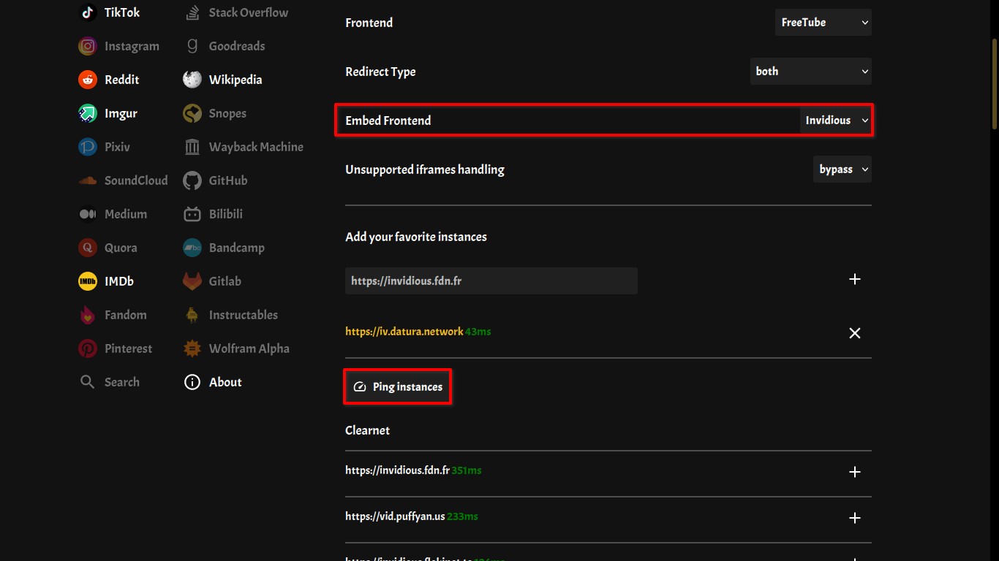Image resolution: width=999 pixels, height=561 pixels.
Task: Click the Search magnifier icon
Action: [88, 382]
